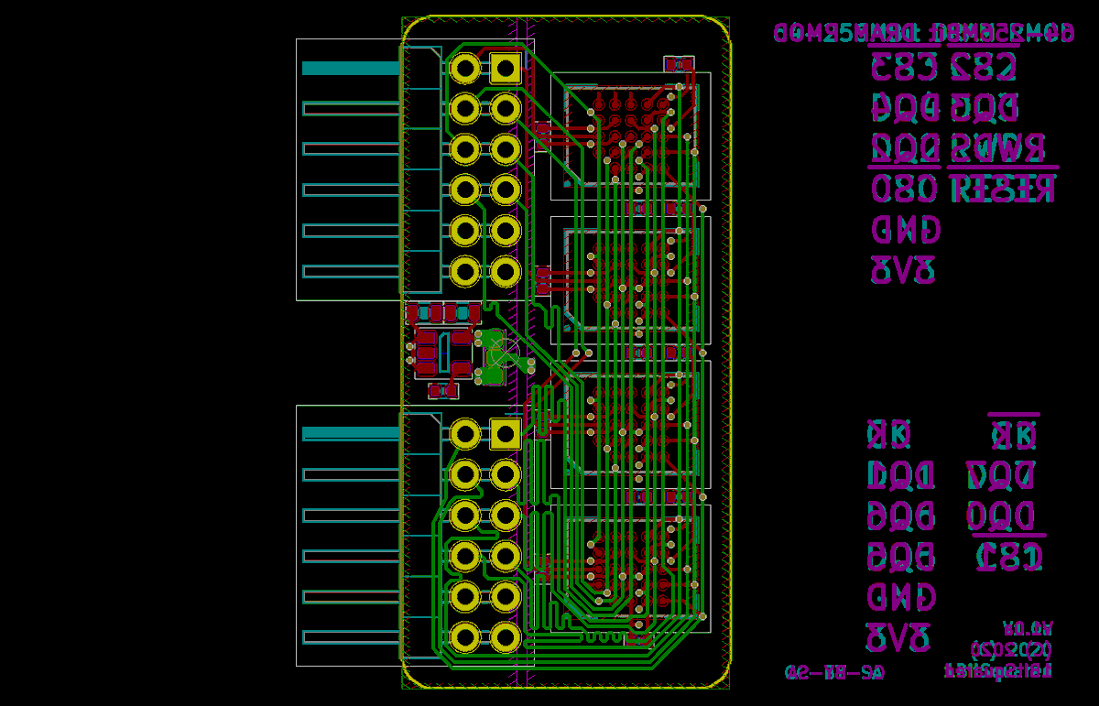Click the mirrored DQ2 silkscreen label
Viewport: 1099px width, 706px height.
[x=905, y=147]
